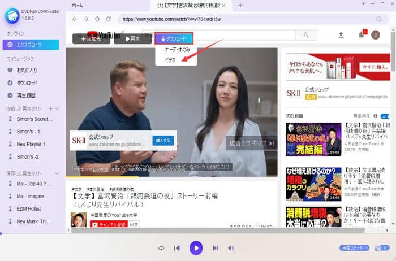Open 銀河鉄道の夜 完結編 thumbnail
Screen dimensions: 396x261
tap(313, 140)
